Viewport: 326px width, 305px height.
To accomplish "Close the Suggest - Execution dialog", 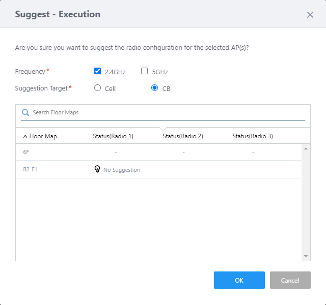I will pos(310,15).
